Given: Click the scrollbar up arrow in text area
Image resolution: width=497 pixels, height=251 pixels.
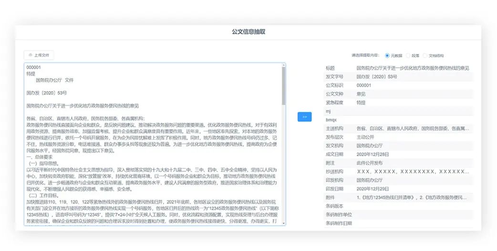Looking at the screenshot, I should click(283, 65).
